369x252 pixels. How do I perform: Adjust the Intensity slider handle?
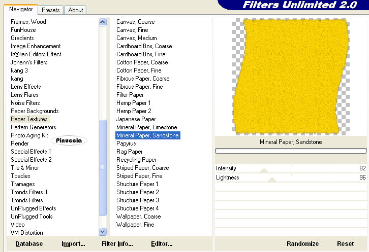264,170
